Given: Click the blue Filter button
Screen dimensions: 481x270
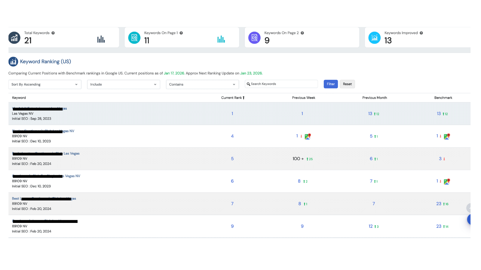Looking at the screenshot, I should point(331,84).
